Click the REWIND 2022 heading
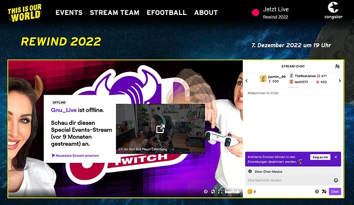 click(x=61, y=42)
